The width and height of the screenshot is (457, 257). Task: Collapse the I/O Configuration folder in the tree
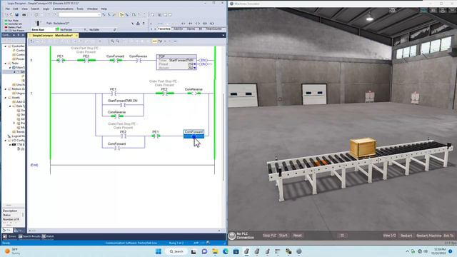click(5, 141)
